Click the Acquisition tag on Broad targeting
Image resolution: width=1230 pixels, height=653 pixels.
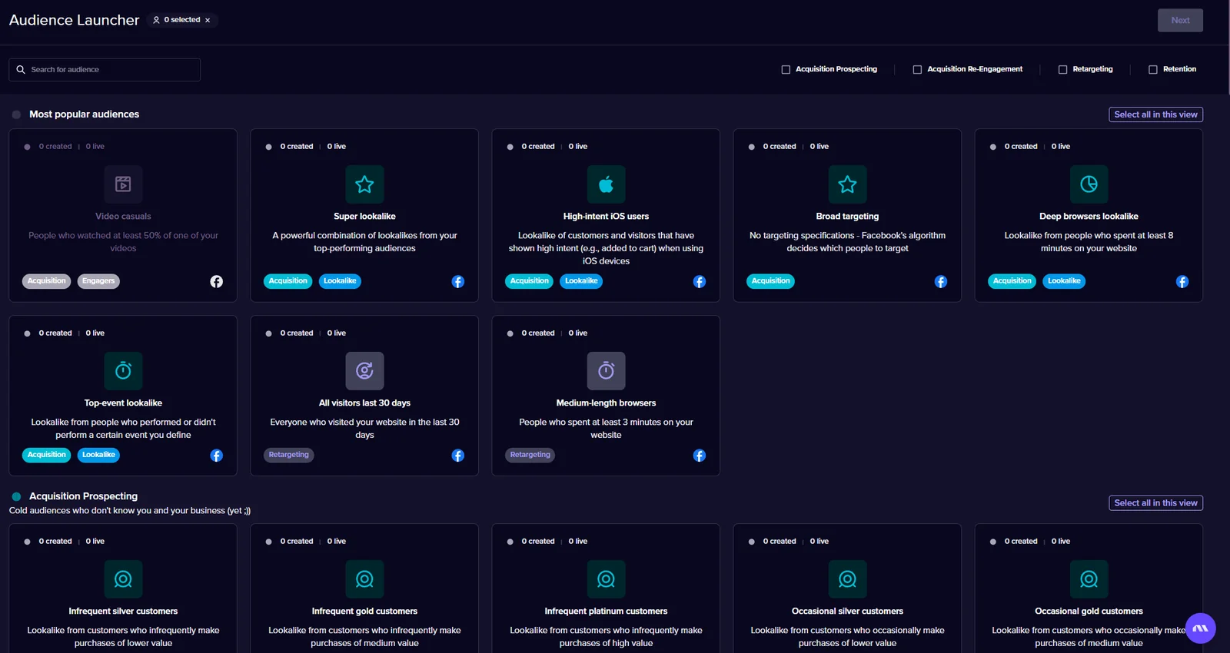[x=770, y=281]
